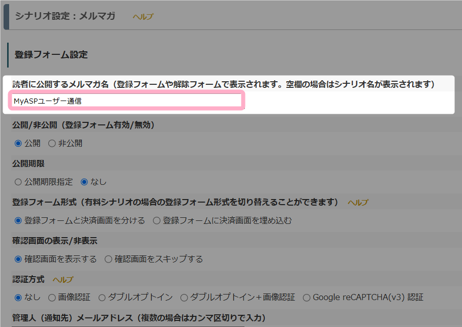Click the シナリオ設定：メルマガ page title
The width and height of the screenshot is (462, 327).
pyautogui.click(x=65, y=16)
